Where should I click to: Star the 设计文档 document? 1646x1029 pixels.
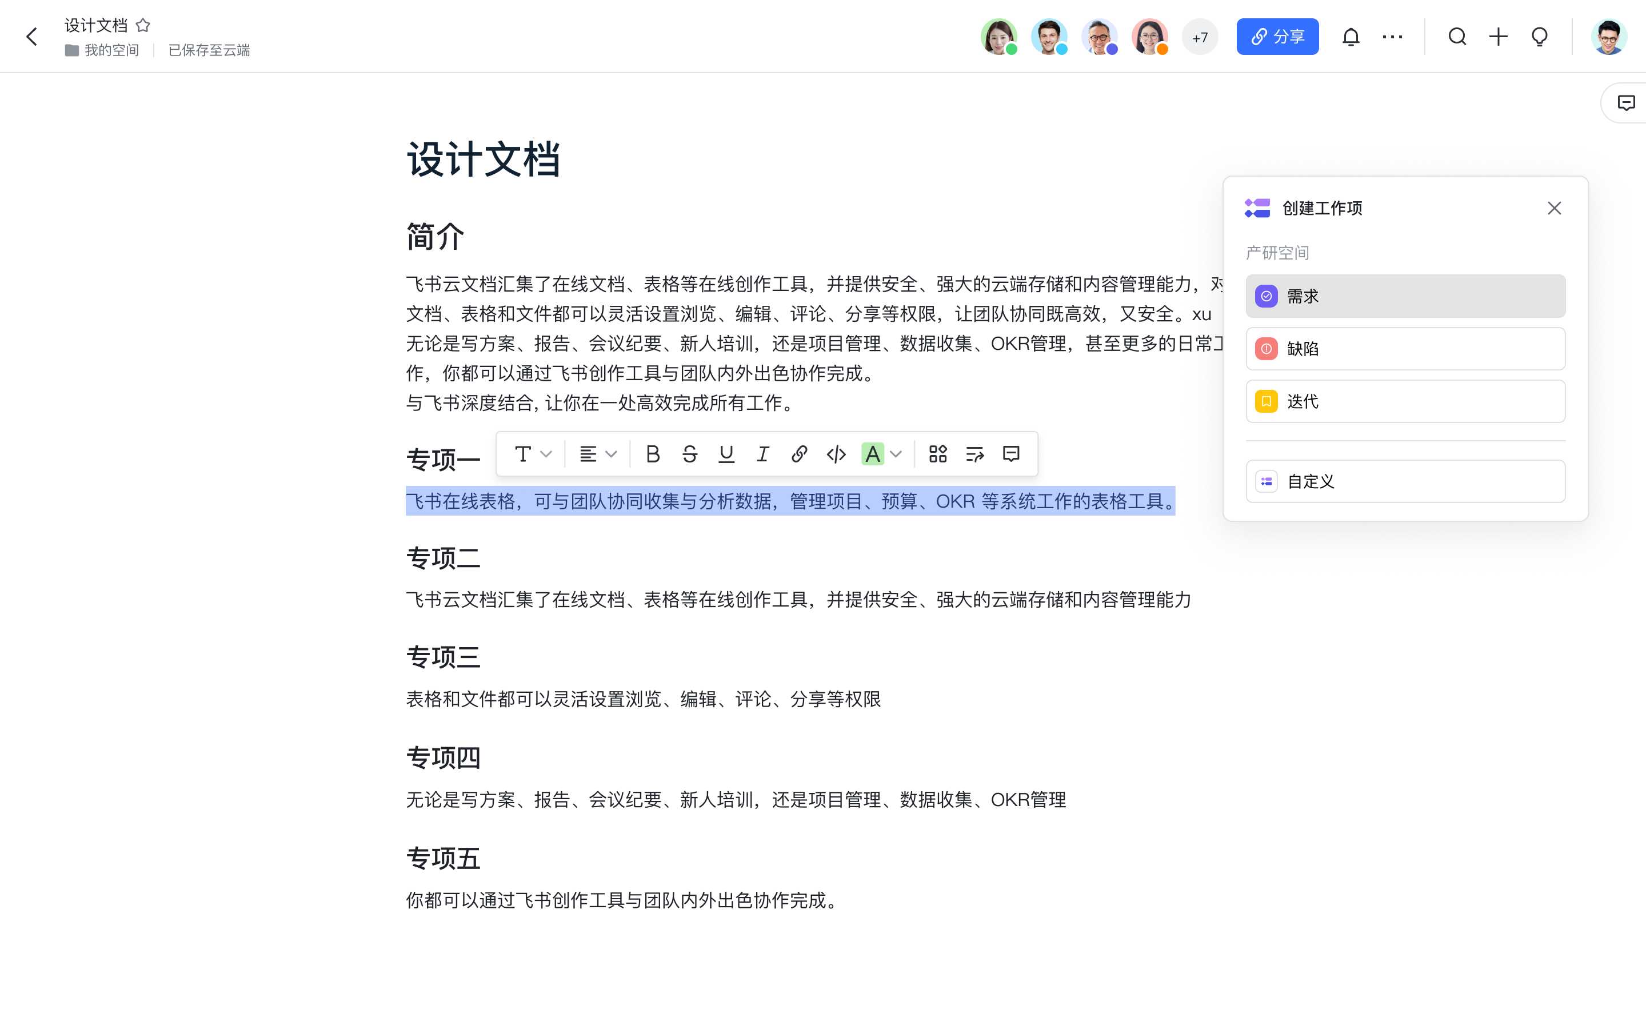(x=143, y=25)
